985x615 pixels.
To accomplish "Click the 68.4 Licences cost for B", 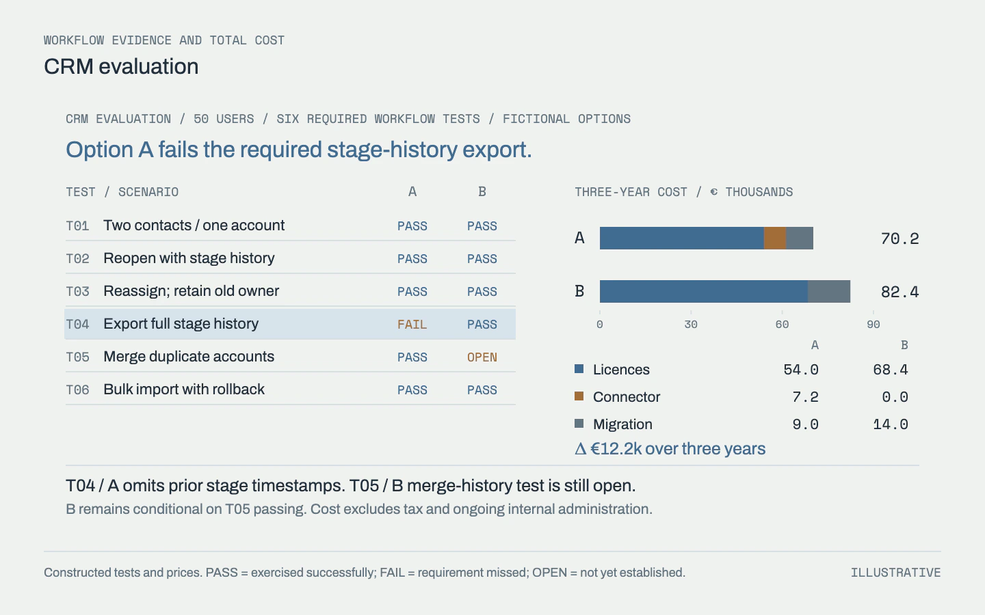I will coord(891,370).
